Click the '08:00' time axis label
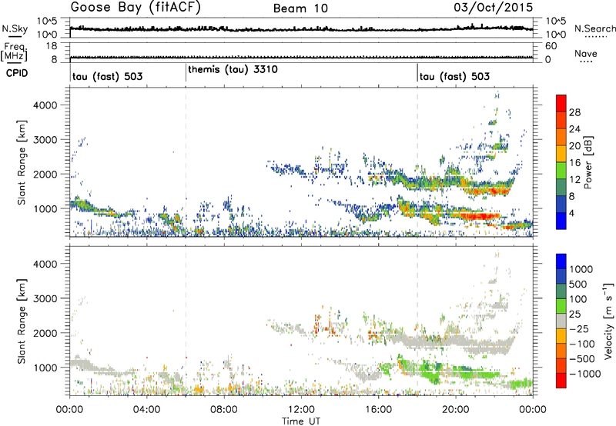The image size is (616, 426). pos(223,410)
